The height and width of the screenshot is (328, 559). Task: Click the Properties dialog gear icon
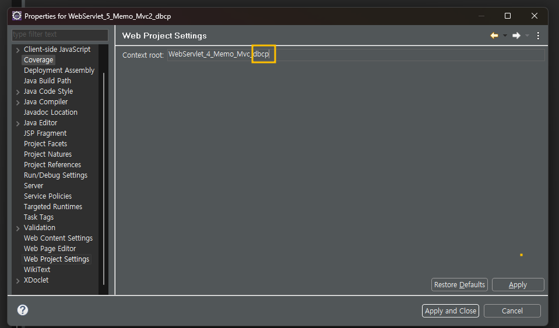pyautogui.click(x=17, y=16)
